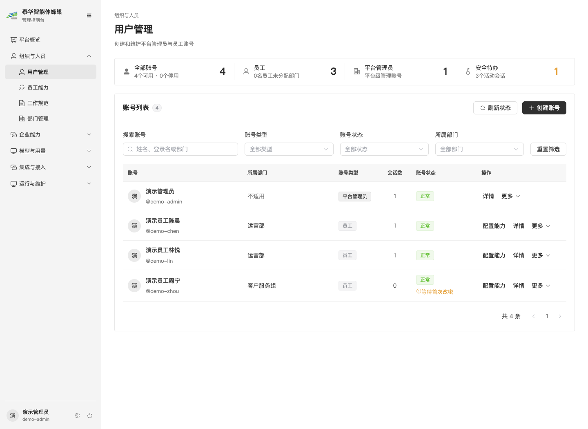Open 更多 menu for 演示员工陈晨
Viewport: 588px width, 429px height.
541,226
